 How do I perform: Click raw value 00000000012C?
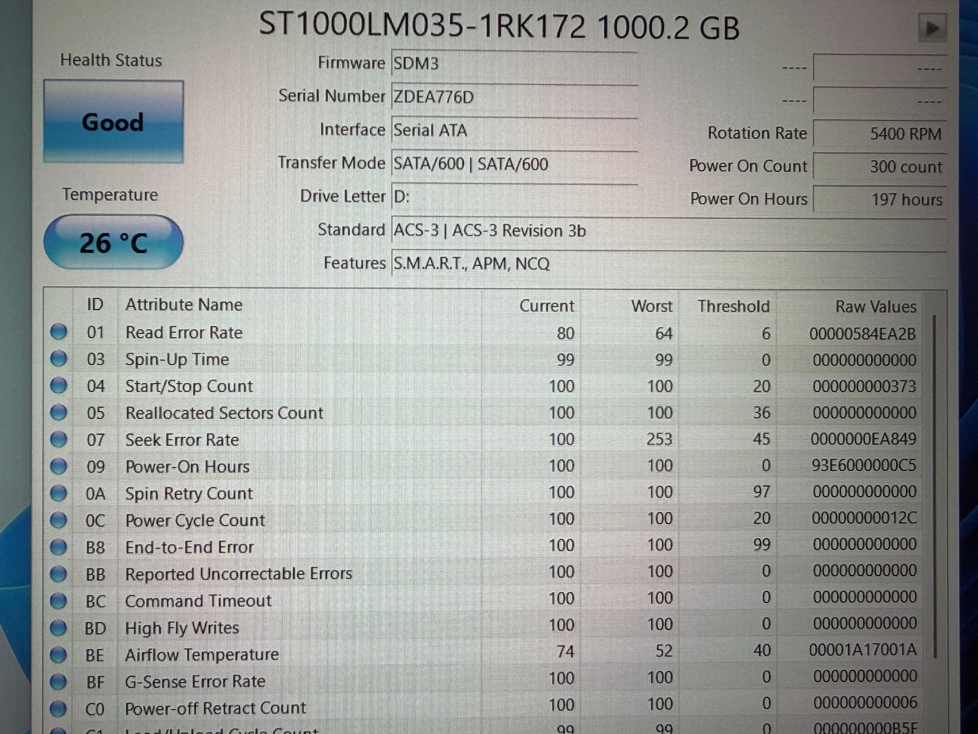coord(864,518)
